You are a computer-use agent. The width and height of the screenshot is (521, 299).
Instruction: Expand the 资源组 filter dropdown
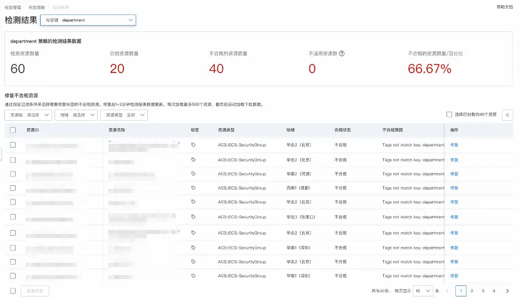point(29,115)
